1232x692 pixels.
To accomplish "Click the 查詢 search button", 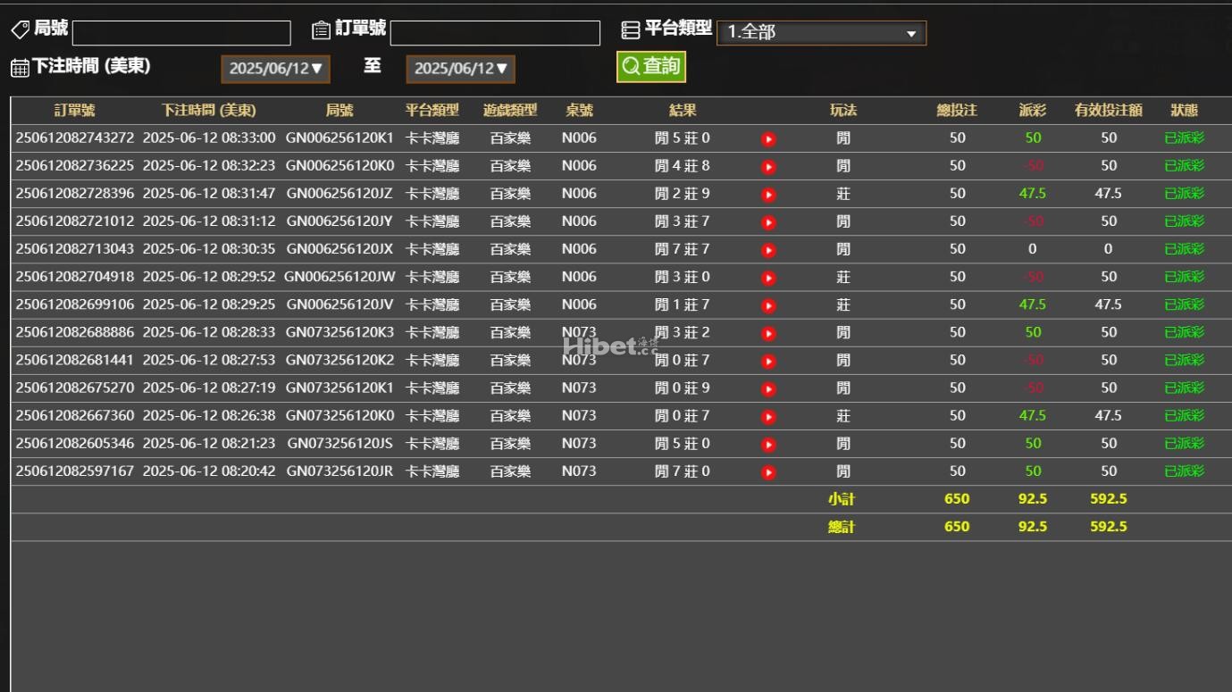I will pos(651,66).
